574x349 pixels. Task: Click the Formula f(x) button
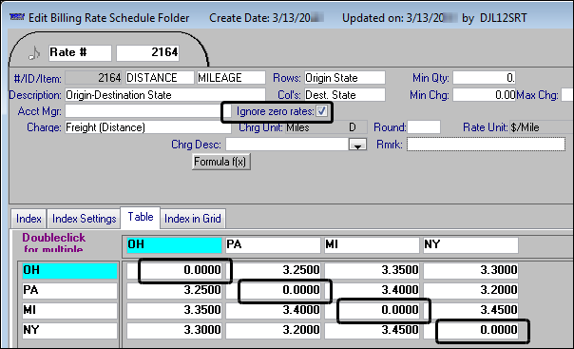tap(221, 162)
